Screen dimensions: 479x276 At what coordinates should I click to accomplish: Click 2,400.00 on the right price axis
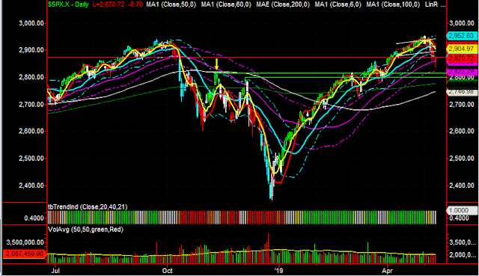point(462,185)
